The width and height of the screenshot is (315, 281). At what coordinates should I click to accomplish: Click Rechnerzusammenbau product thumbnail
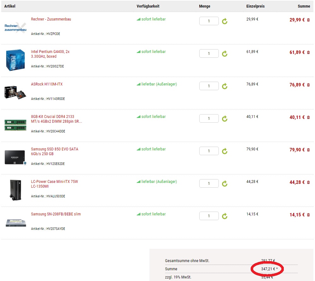point(15,28)
